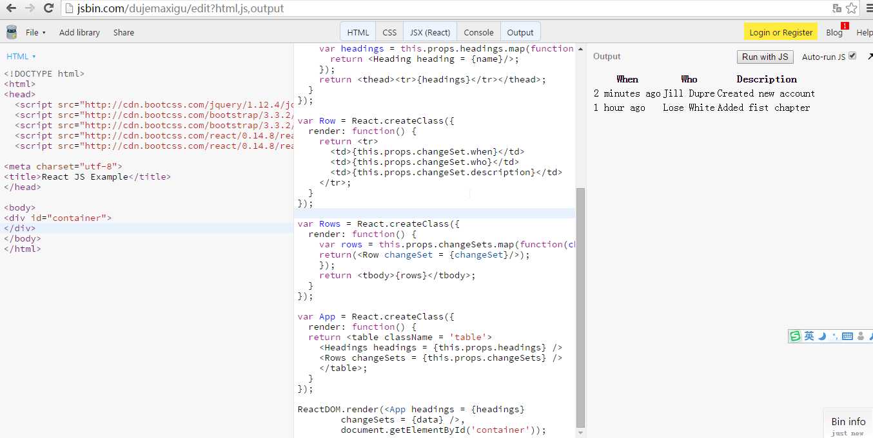Click the 'Description' table header in output
The height and width of the screenshot is (438, 873).
coord(767,79)
